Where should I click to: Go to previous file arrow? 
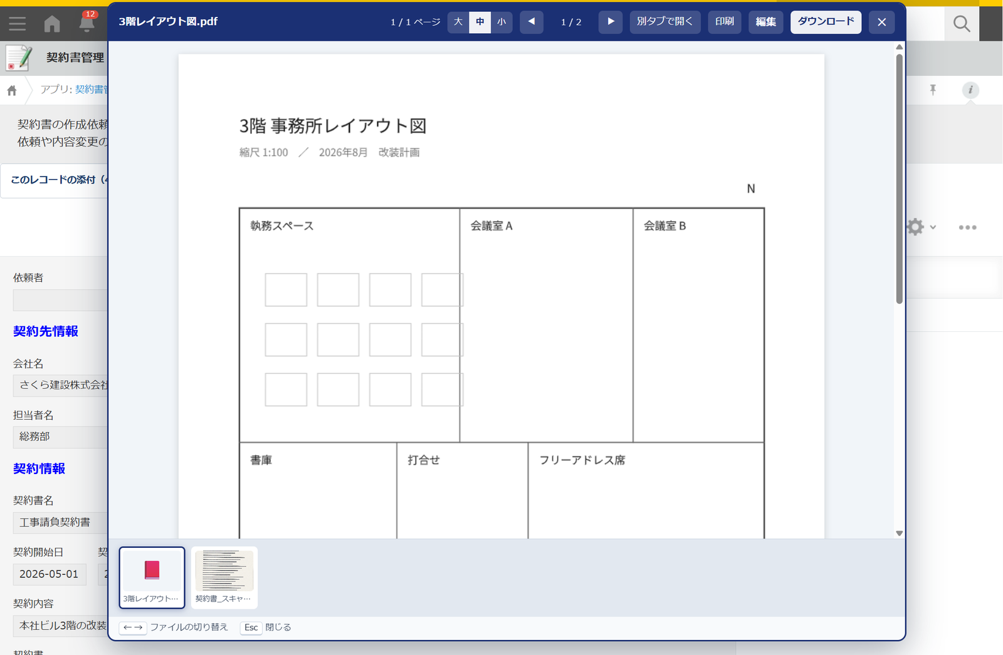tap(532, 22)
